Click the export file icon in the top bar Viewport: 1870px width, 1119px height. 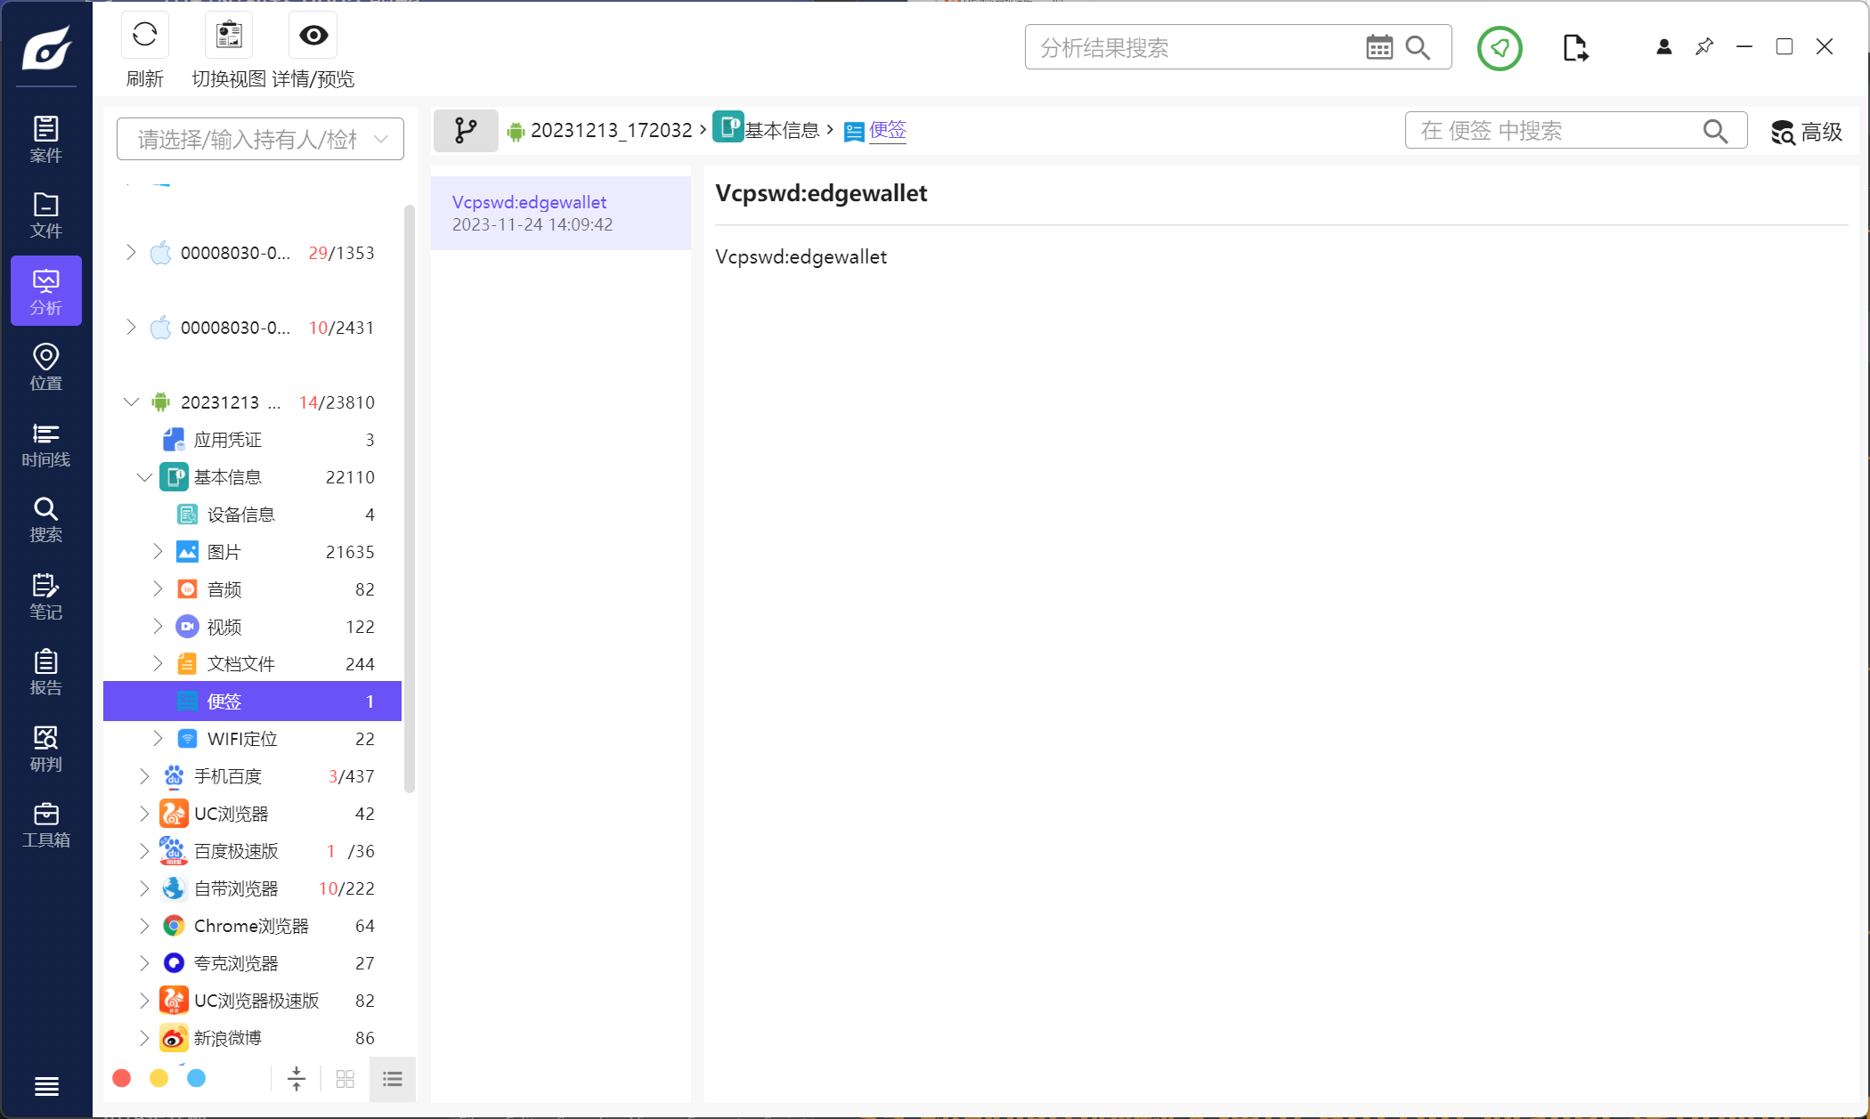pos(1574,48)
